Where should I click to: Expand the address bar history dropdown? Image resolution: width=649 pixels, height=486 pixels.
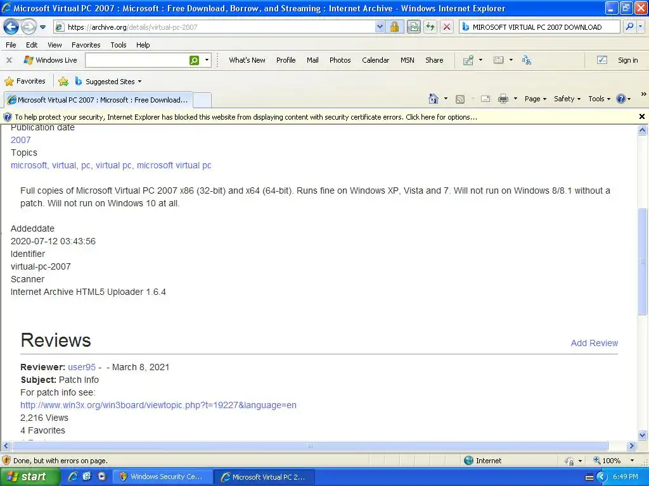(380, 27)
